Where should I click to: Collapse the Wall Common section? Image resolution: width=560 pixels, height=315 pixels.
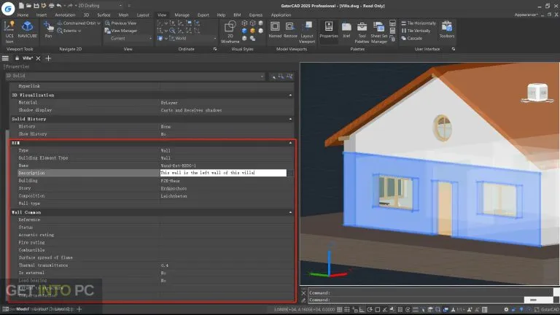coord(290,212)
